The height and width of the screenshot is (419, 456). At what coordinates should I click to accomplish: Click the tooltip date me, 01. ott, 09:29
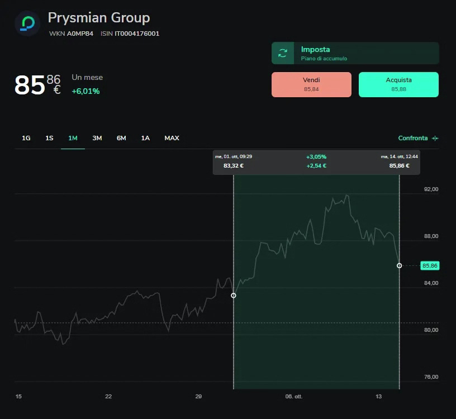[234, 157]
